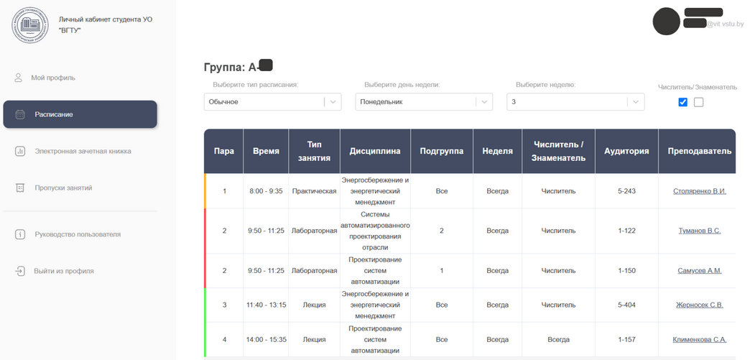750x360 pixels.
Task: Open teacher link Жерносек С.В.
Action: point(699,305)
